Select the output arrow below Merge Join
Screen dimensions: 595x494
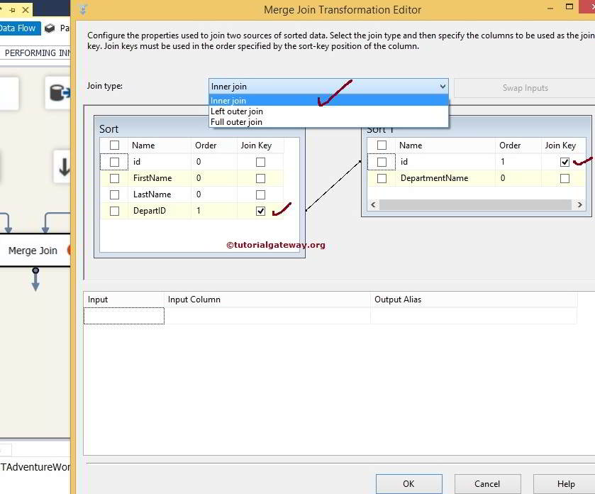[x=35, y=280]
